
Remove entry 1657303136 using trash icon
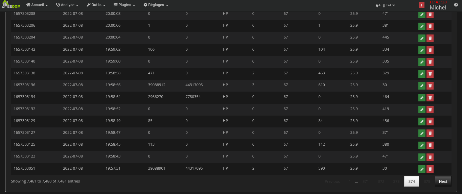point(430,86)
